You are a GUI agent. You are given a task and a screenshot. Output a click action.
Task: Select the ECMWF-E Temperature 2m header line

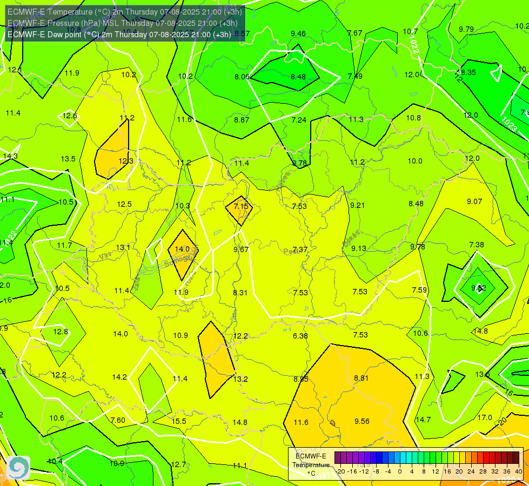tap(125, 12)
